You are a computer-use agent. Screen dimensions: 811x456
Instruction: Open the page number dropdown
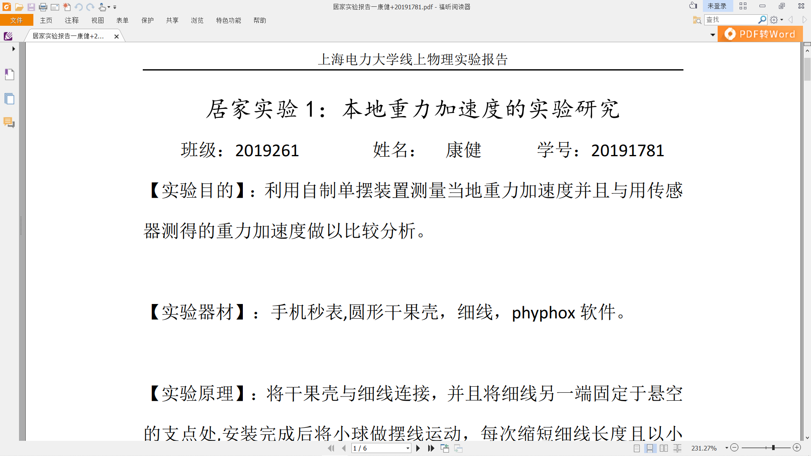(408, 448)
